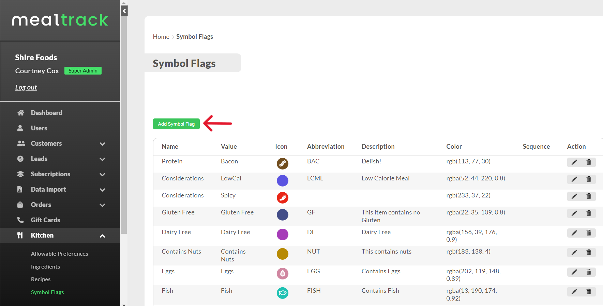603x306 pixels.
Task: Click the mealtrack logo
Action: pyautogui.click(x=60, y=20)
